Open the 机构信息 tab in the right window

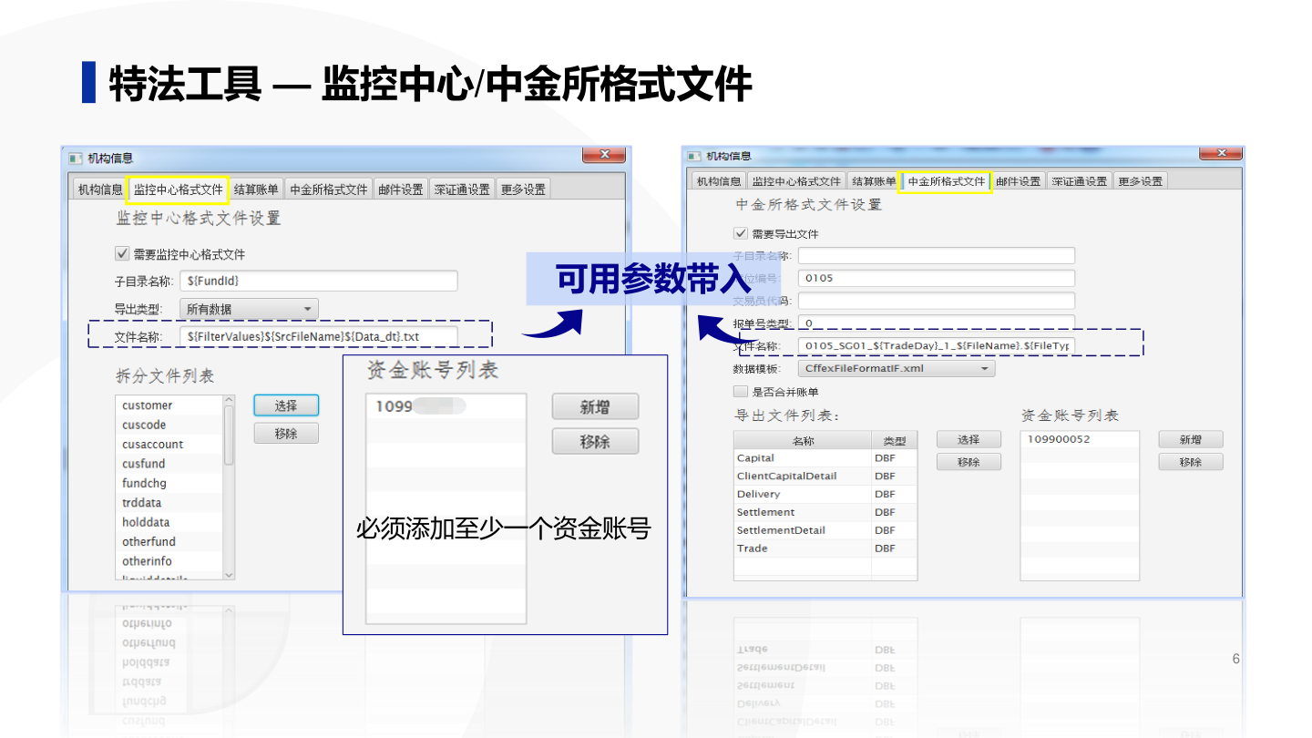(719, 181)
